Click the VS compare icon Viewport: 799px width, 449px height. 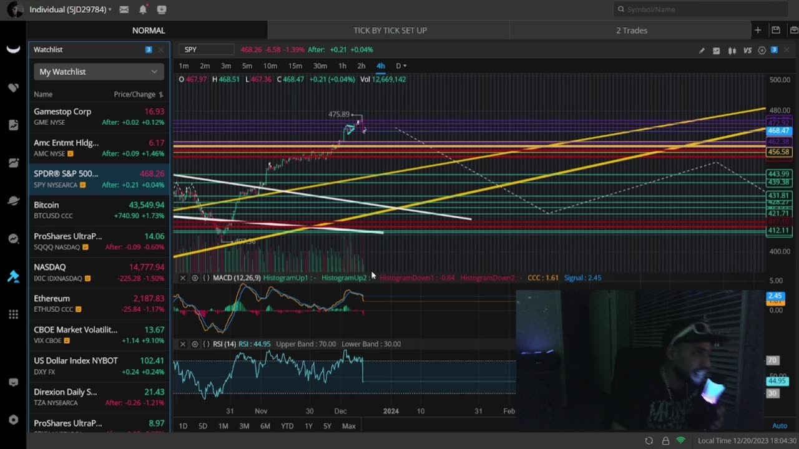pyautogui.click(x=747, y=50)
